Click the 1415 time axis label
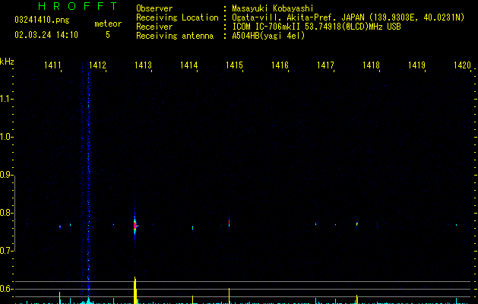This screenshot has height=304, width=478. point(234,65)
